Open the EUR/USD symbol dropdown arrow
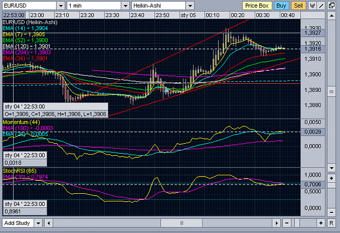 point(61,5)
